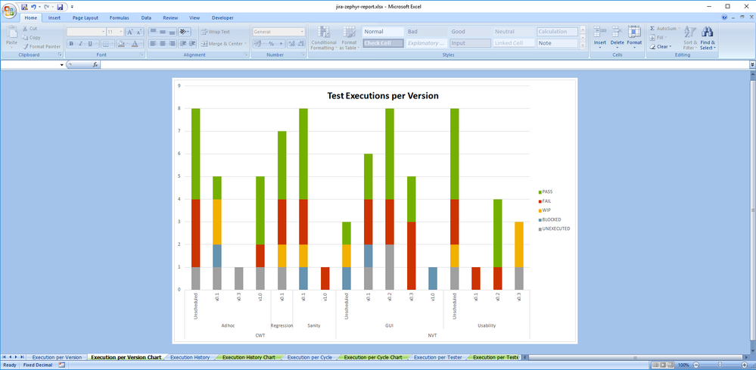Click the insert function fx icon
756x370 pixels.
tap(95, 65)
